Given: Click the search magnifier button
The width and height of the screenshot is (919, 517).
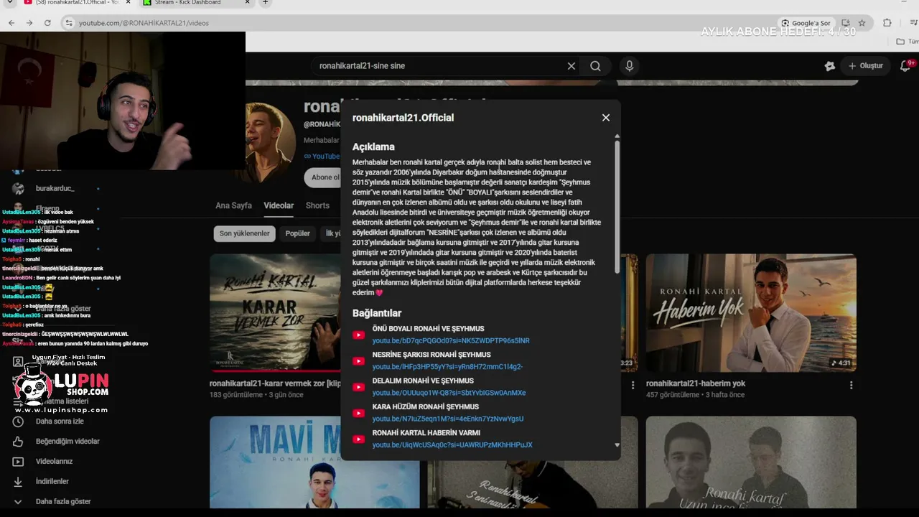Looking at the screenshot, I should (595, 66).
